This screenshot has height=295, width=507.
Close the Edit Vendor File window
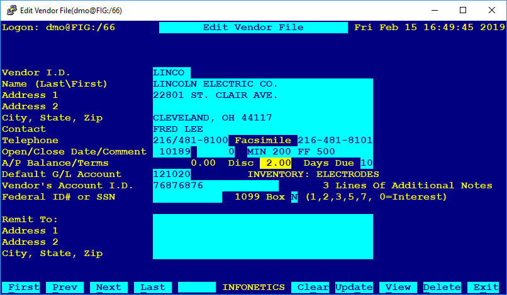click(x=492, y=10)
